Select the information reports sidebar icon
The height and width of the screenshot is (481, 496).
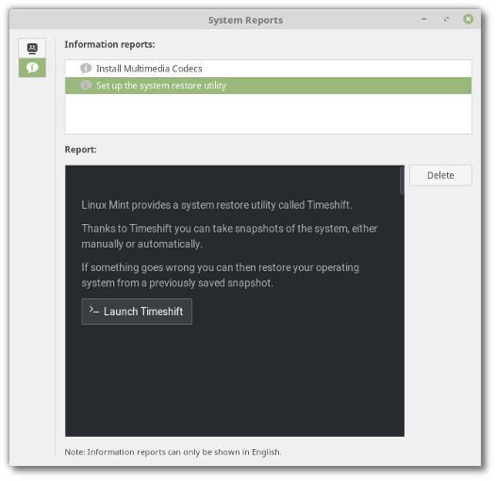pos(32,68)
